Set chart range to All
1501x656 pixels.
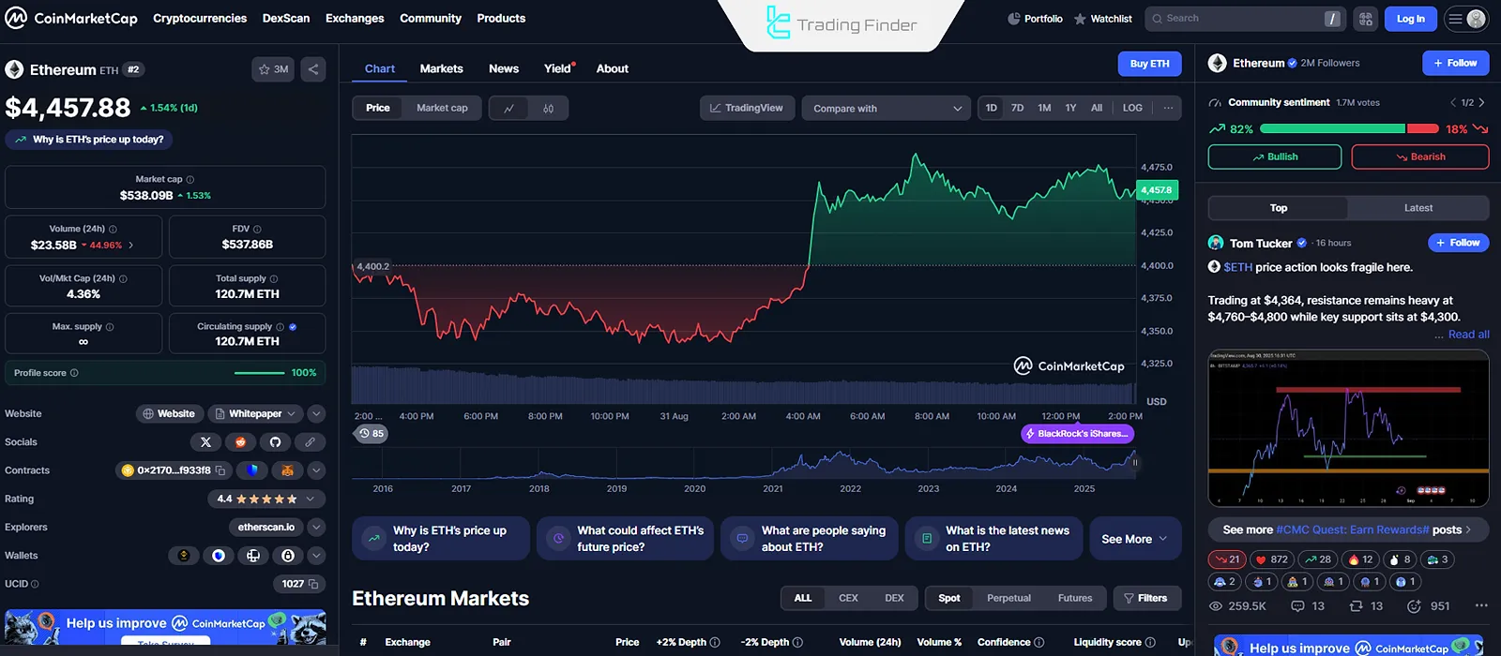pos(1097,108)
